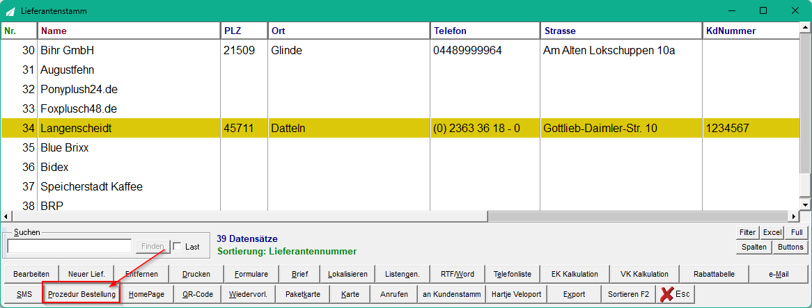Viewport: 812px width, 308px height.
Task: Click the horizontal scrollbar left arrow
Action: click(6, 216)
